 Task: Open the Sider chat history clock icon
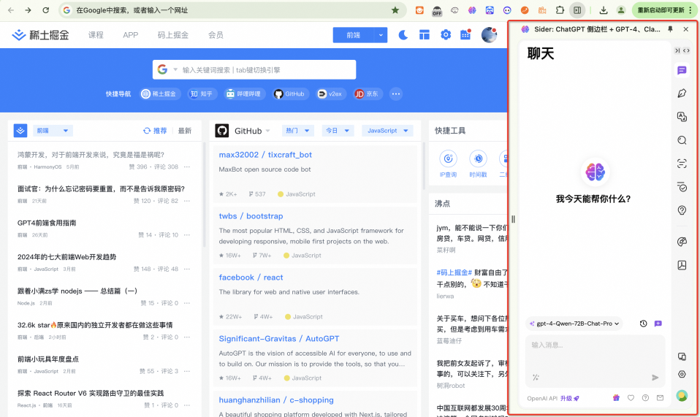pyautogui.click(x=643, y=324)
